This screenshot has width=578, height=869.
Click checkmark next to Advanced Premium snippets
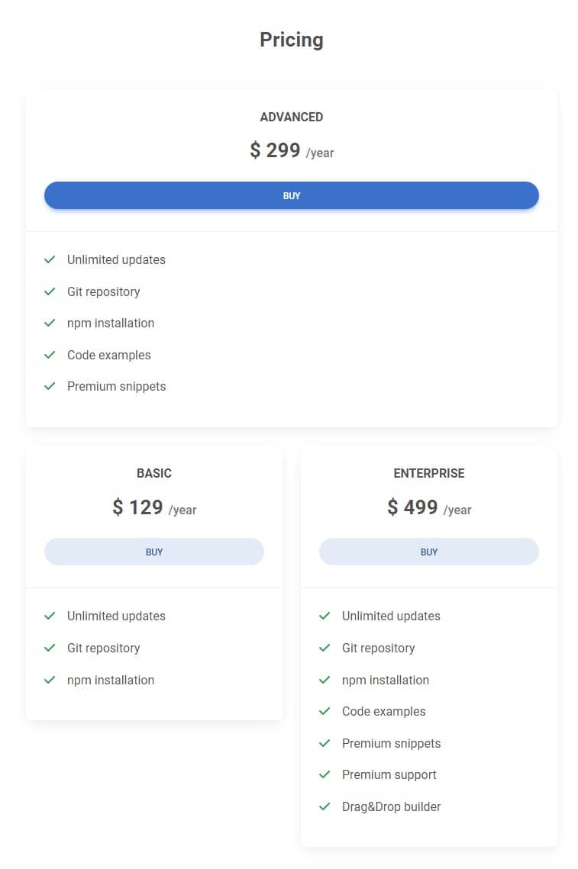pyautogui.click(x=50, y=386)
